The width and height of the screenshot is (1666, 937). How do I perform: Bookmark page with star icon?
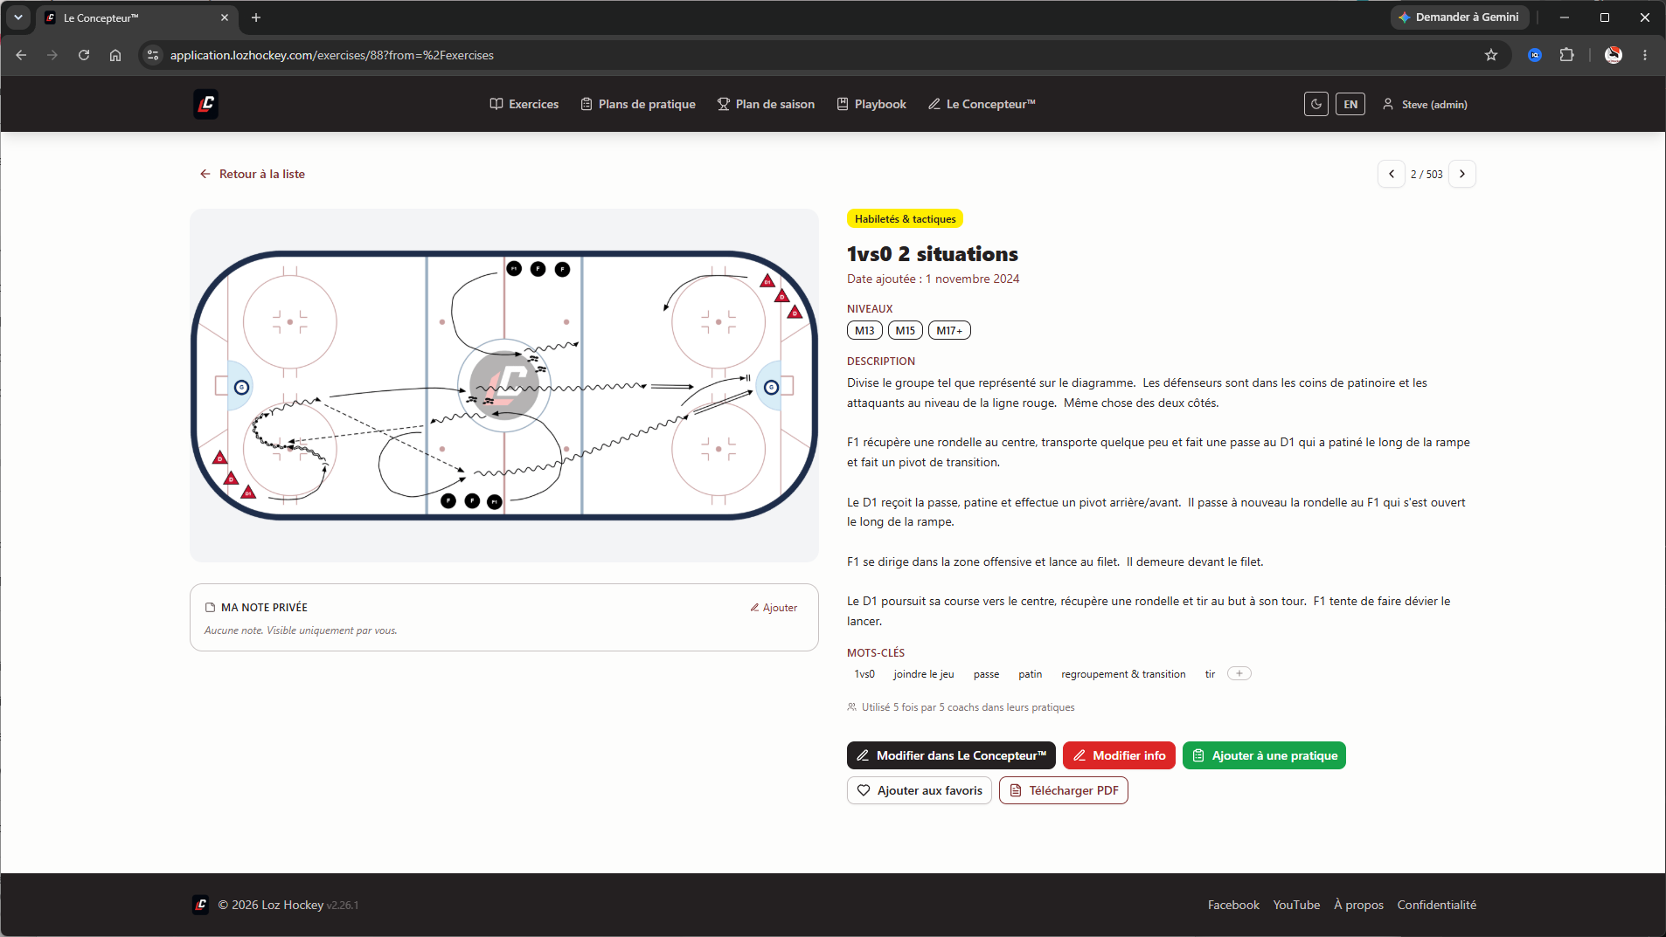pos(1491,55)
